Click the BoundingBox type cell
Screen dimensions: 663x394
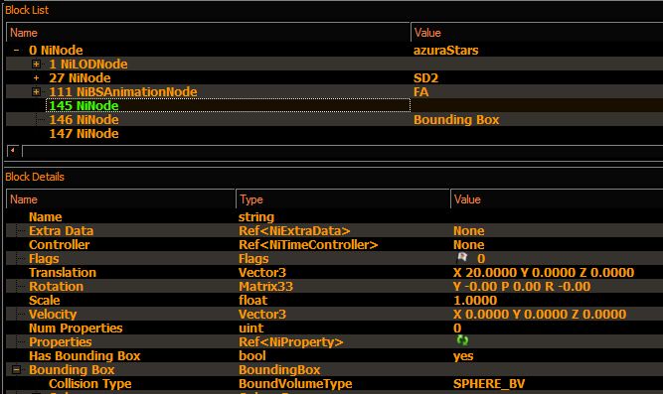point(279,370)
